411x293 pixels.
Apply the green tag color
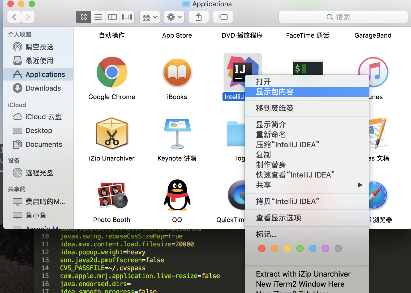[300, 248]
